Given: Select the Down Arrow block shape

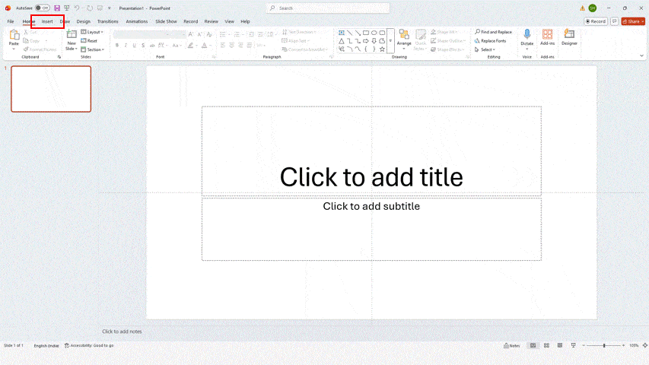Looking at the screenshot, I should click(374, 41).
